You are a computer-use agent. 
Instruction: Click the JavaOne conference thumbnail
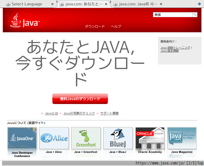[x=22, y=138]
